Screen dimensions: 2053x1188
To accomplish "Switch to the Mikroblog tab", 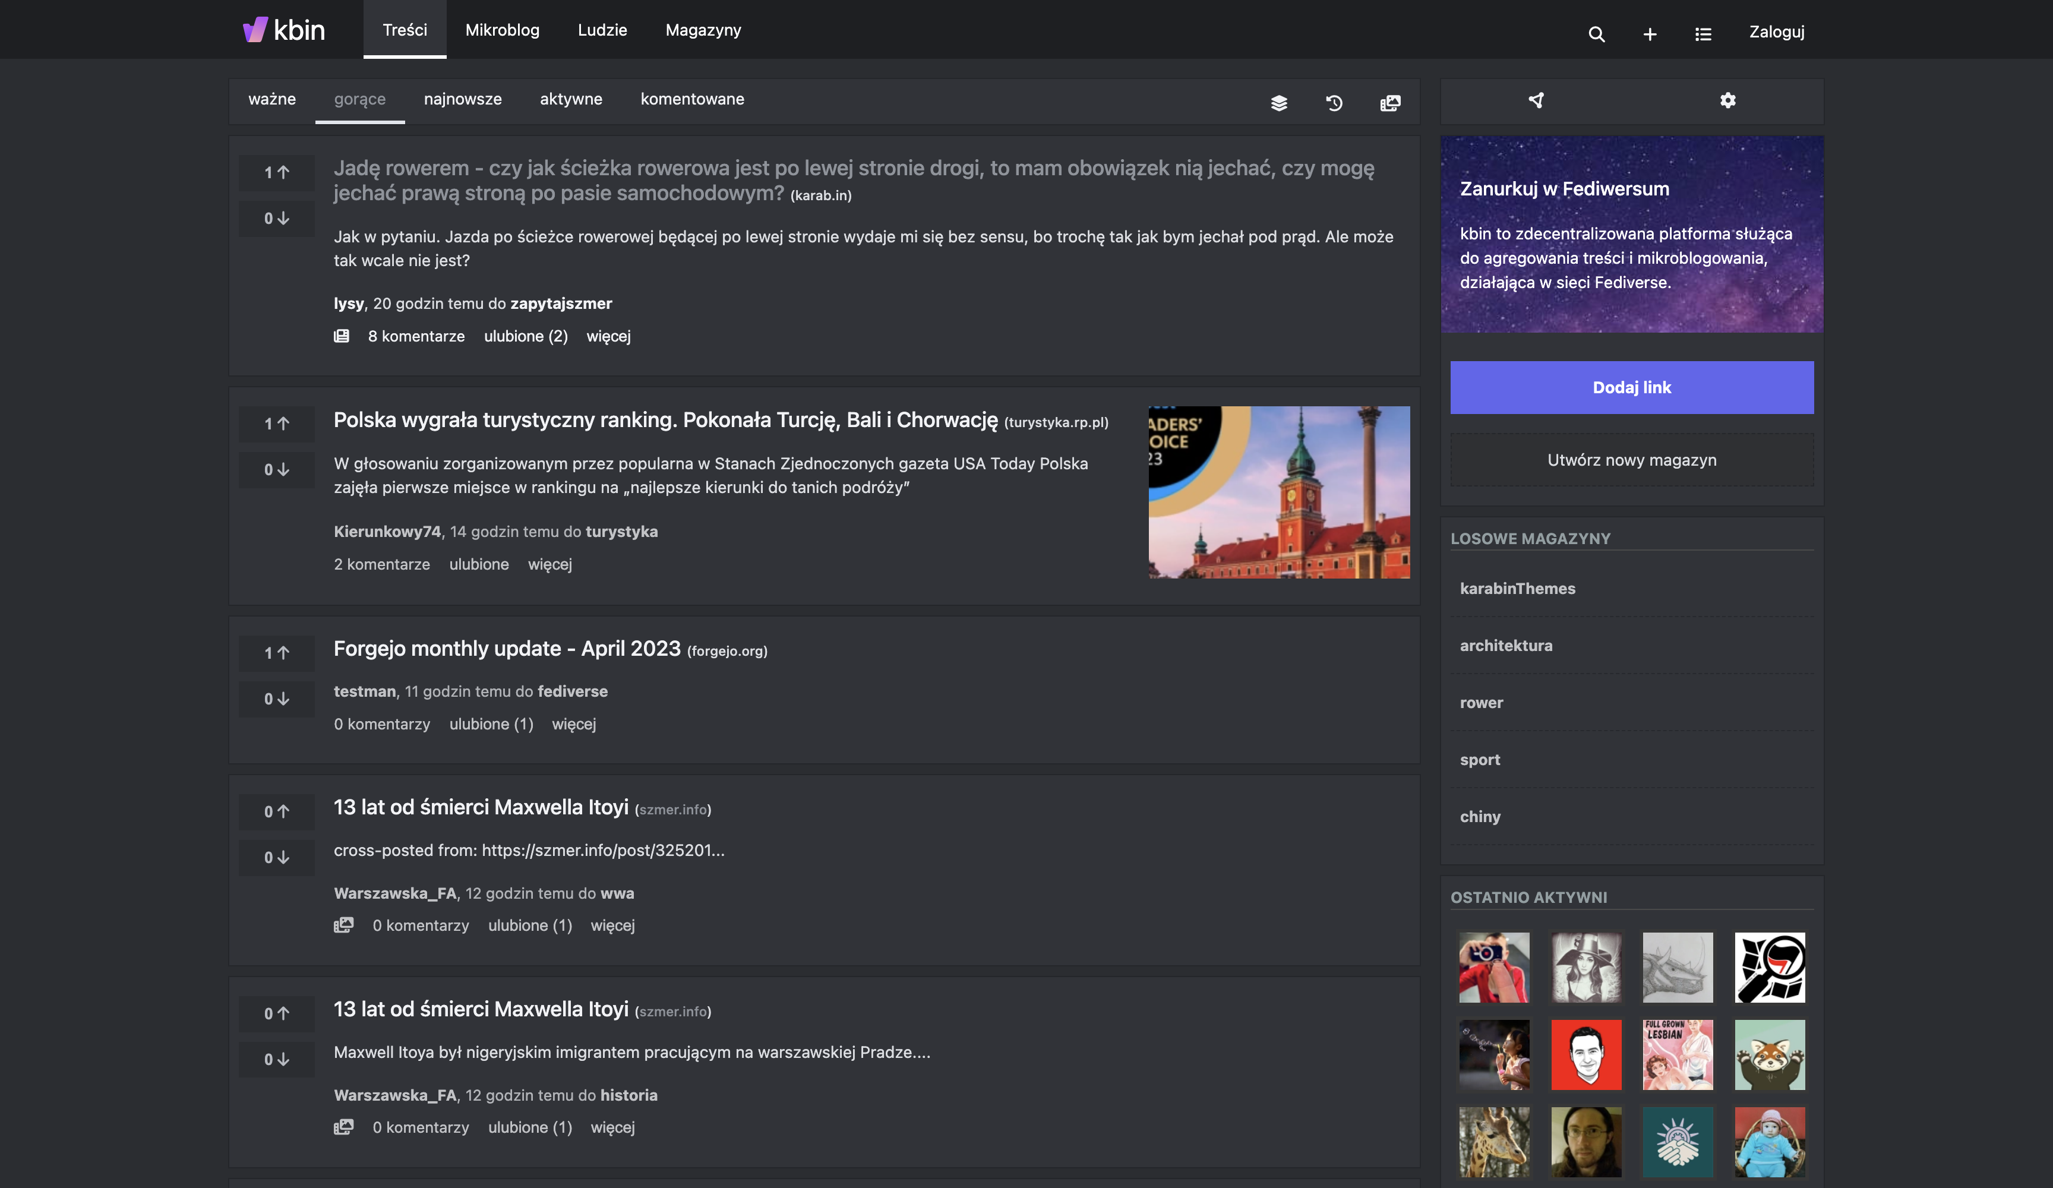I will (x=502, y=30).
